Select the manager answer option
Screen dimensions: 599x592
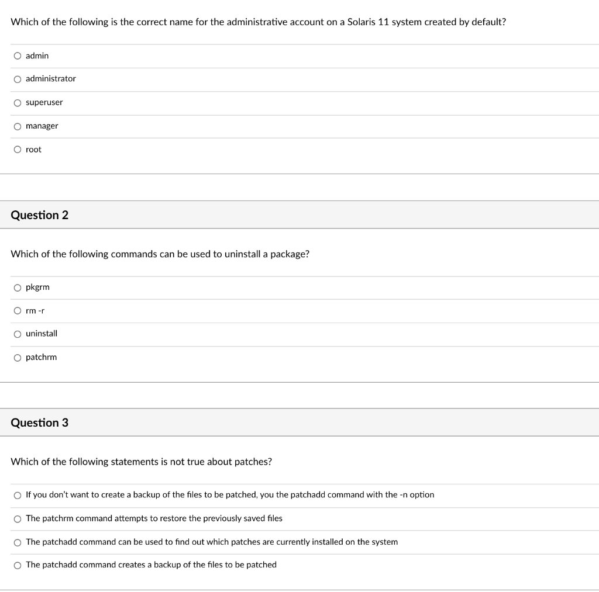[x=18, y=126]
